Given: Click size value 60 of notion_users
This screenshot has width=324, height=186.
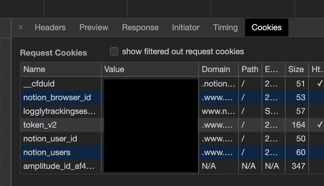Looking at the screenshot, I should 301,152.
